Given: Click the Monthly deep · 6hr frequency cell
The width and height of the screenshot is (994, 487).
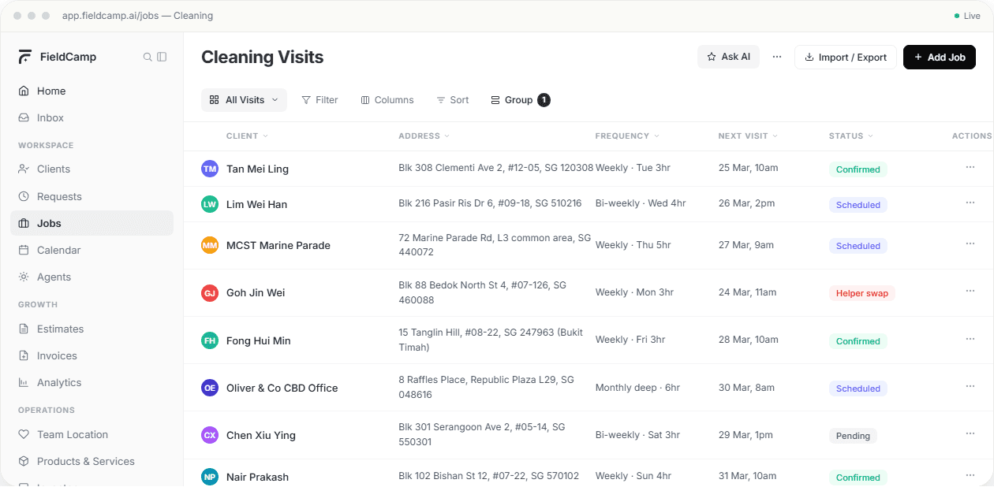Looking at the screenshot, I should 637,388.
